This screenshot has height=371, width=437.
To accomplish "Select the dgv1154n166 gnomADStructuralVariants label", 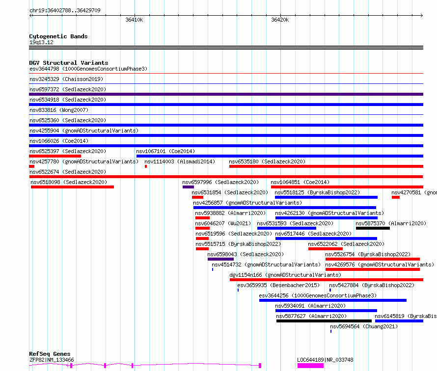I will point(285,275).
